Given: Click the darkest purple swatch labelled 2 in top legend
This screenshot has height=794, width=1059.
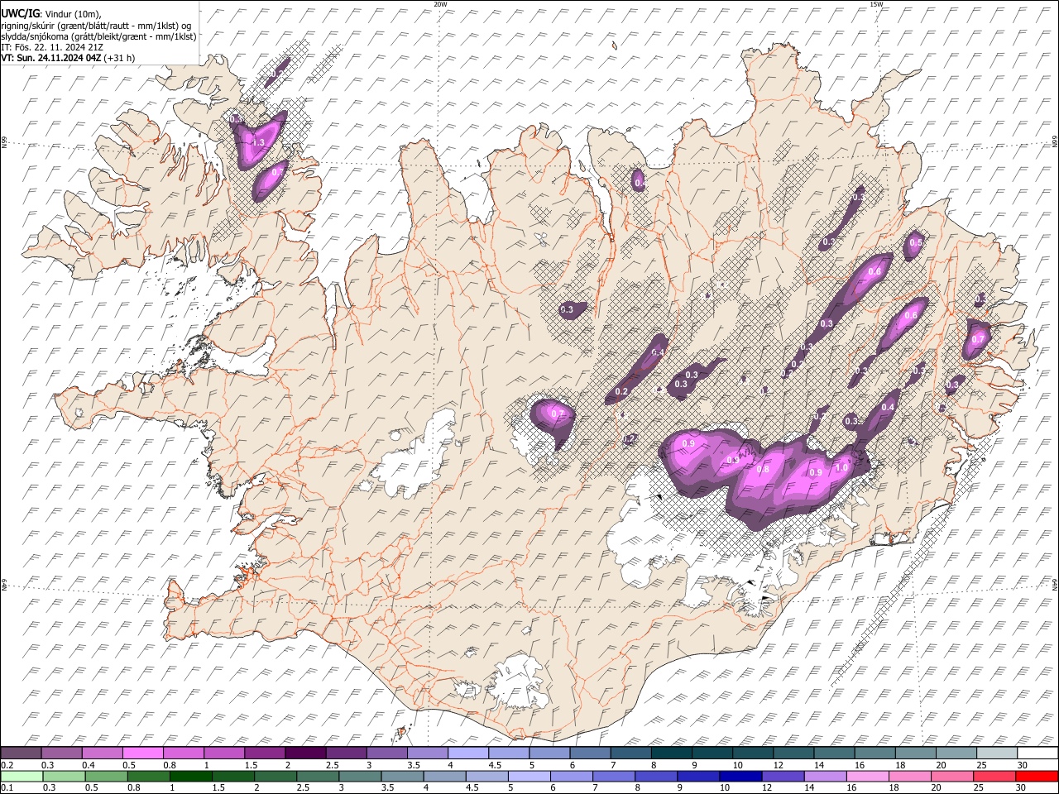Looking at the screenshot, I should 305,753.
